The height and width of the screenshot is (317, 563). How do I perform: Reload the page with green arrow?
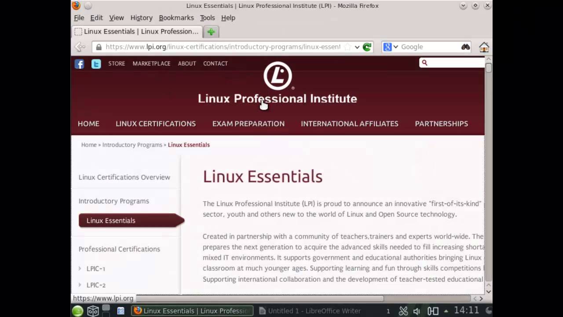(x=367, y=47)
